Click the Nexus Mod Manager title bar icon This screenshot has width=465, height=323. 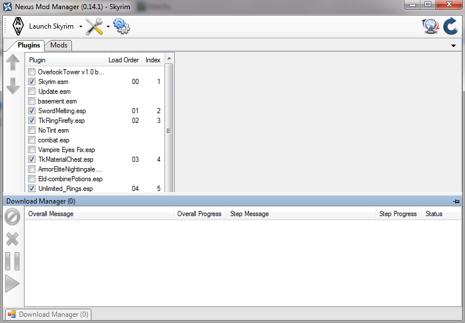pyautogui.click(x=7, y=6)
